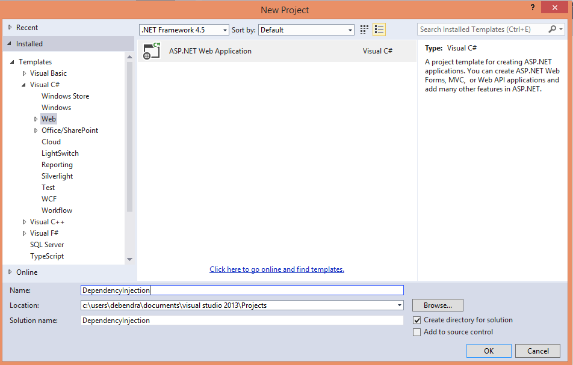Click the search magnifier icon

(x=552, y=29)
